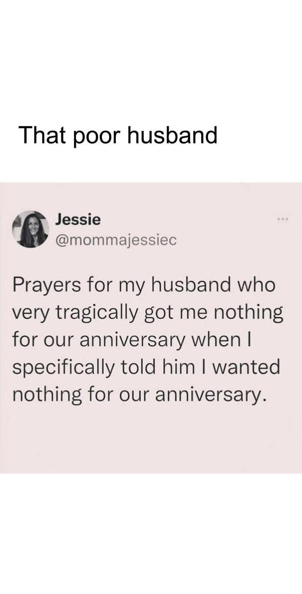Click the line "very tragically got me nothing"

[x=148, y=313]
